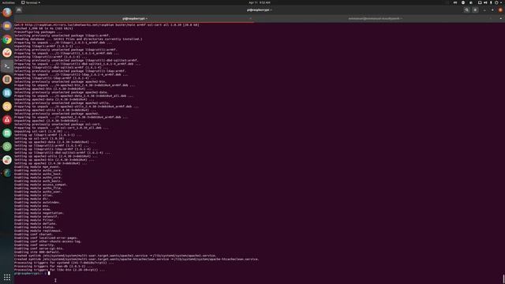Open the Terminal app menu in top bar
The width and height of the screenshot is (505, 284).
coord(31,2)
